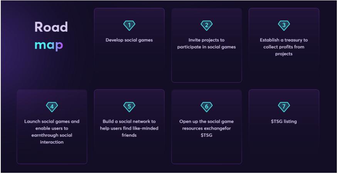Viewport: 338px width, 174px height.
Task: Click empty area below 'like-minded friends' text
Action: pos(129,152)
